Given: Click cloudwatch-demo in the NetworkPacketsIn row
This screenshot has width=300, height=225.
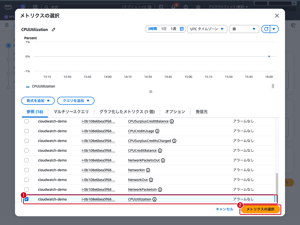Looking at the screenshot, I should tap(52, 189).
